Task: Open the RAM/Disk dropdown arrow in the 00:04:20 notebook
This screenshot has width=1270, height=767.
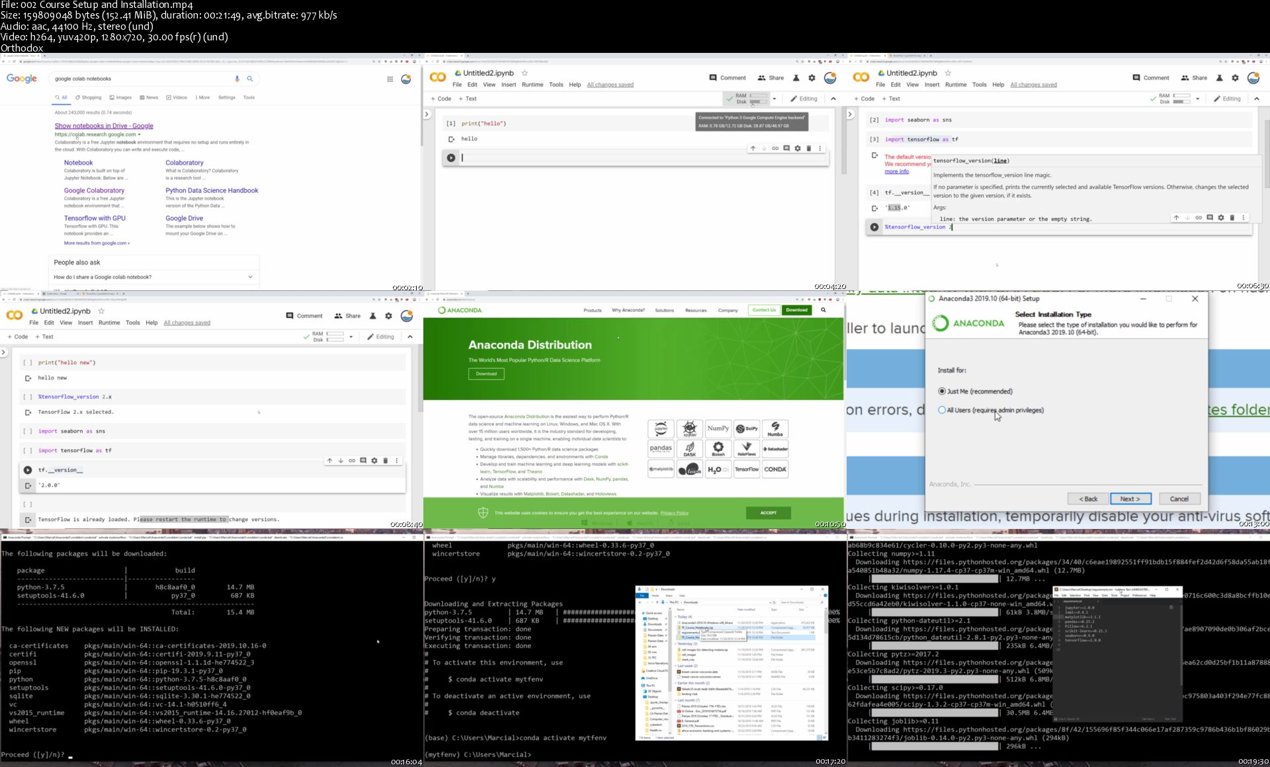Action: tap(775, 99)
